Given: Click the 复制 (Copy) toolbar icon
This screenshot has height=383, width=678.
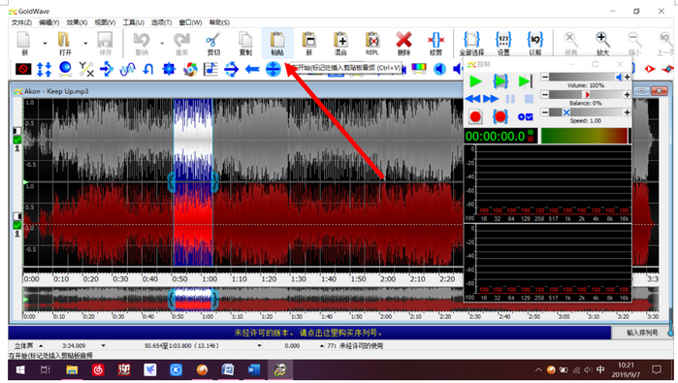Looking at the screenshot, I should 245,40.
